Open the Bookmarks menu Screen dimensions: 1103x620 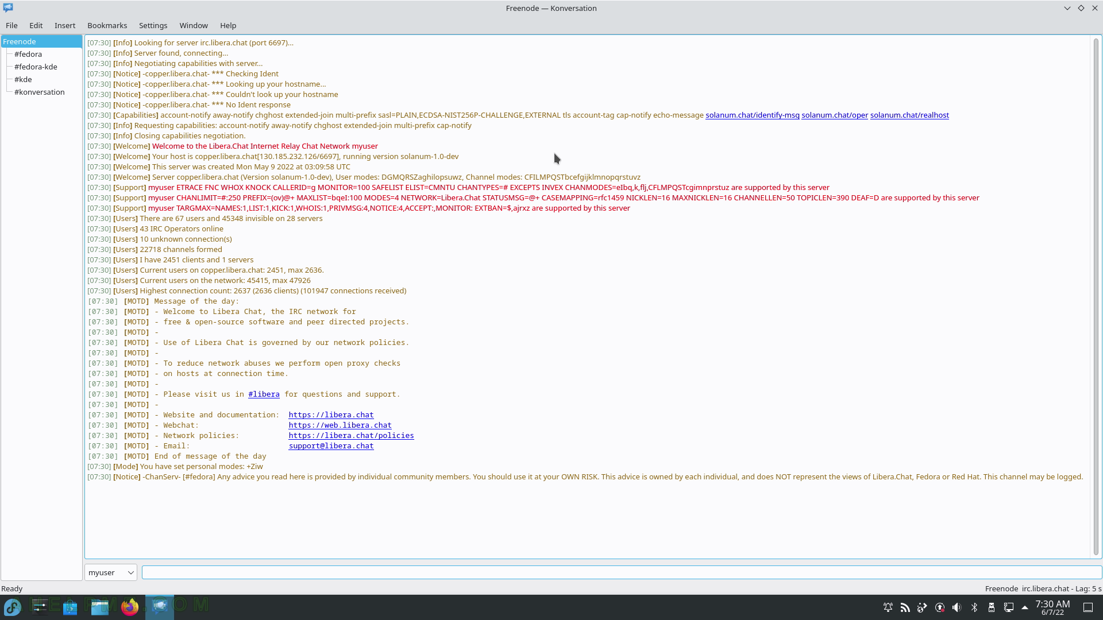point(107,25)
